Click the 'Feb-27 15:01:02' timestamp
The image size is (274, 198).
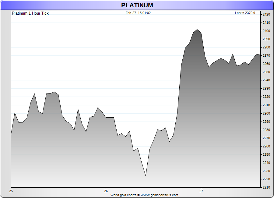click(x=138, y=13)
